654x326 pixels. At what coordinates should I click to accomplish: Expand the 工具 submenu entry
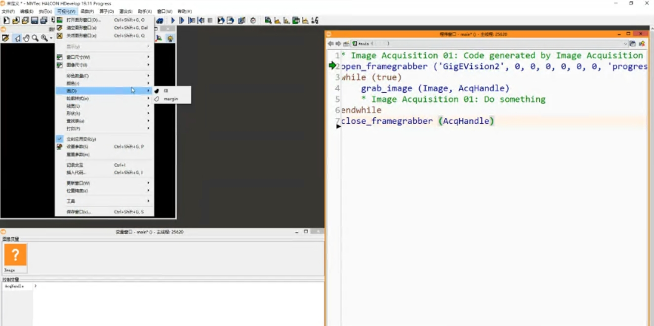click(x=104, y=201)
